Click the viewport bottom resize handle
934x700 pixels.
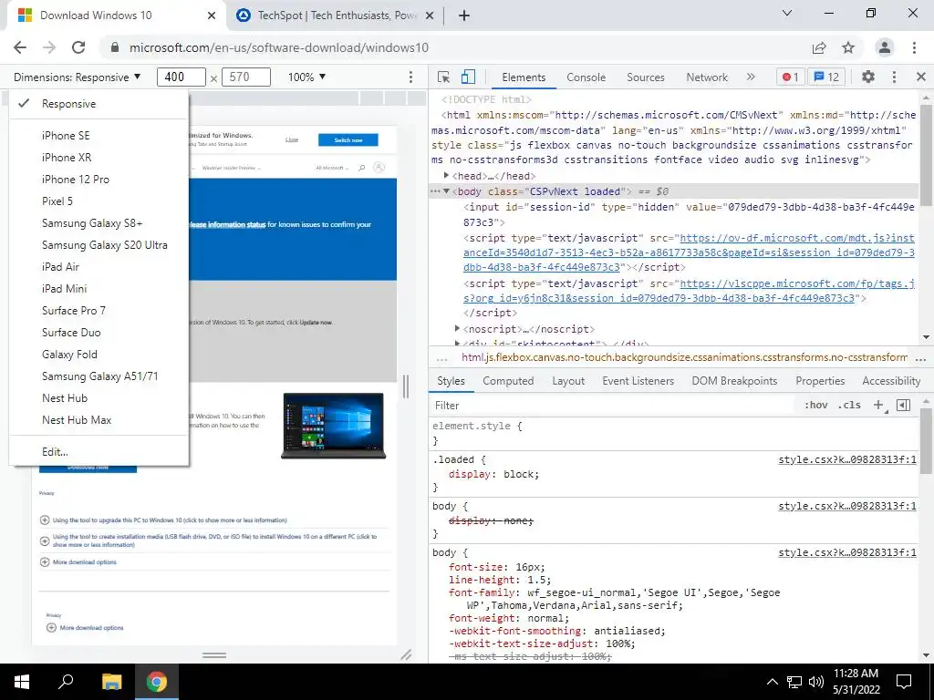pyautogui.click(x=213, y=654)
